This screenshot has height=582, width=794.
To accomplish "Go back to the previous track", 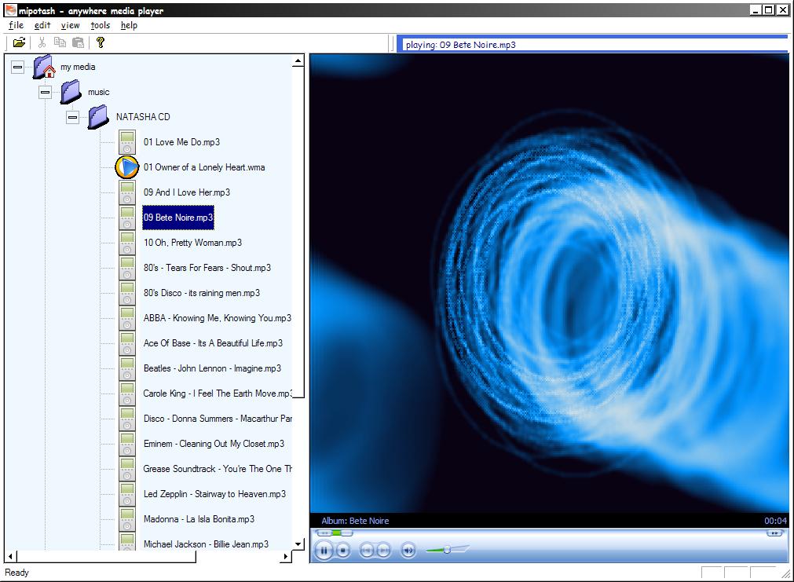I will point(366,550).
